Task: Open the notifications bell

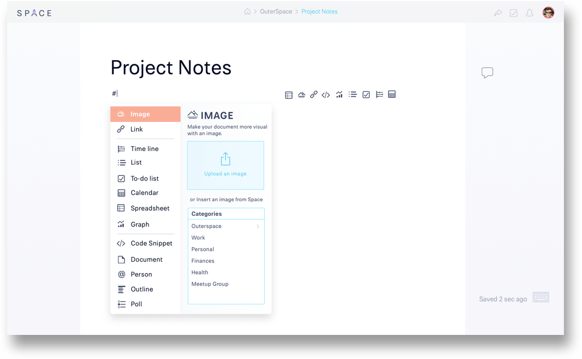Action: point(529,13)
